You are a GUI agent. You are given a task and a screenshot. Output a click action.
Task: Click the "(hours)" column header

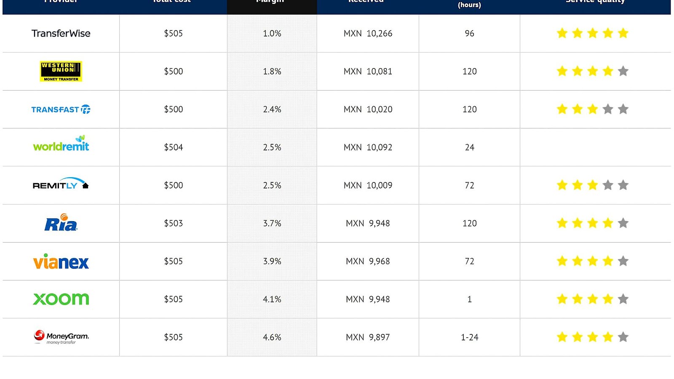tap(469, 5)
